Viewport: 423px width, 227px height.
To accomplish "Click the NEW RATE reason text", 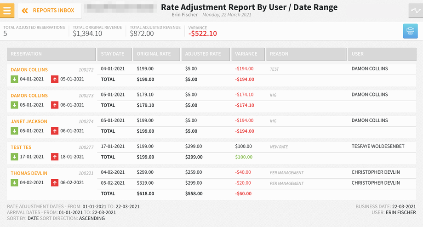I will [279, 147].
